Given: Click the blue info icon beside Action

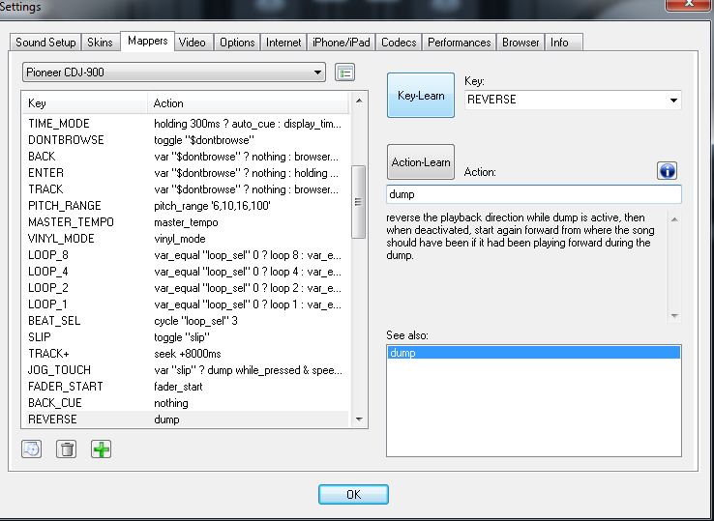Looking at the screenshot, I should point(667,171).
